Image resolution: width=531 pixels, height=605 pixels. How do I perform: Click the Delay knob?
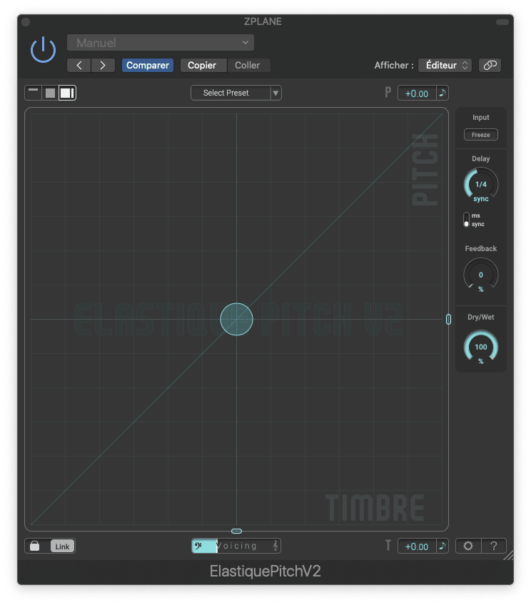pos(481,185)
